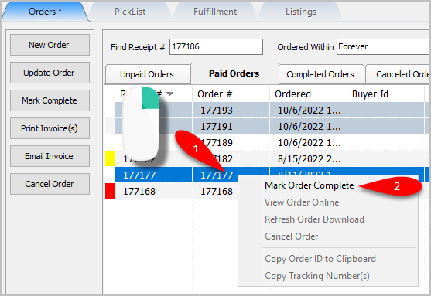
Task: Choose Copy Tracking Number(s) menu entry
Action: pyautogui.click(x=317, y=276)
